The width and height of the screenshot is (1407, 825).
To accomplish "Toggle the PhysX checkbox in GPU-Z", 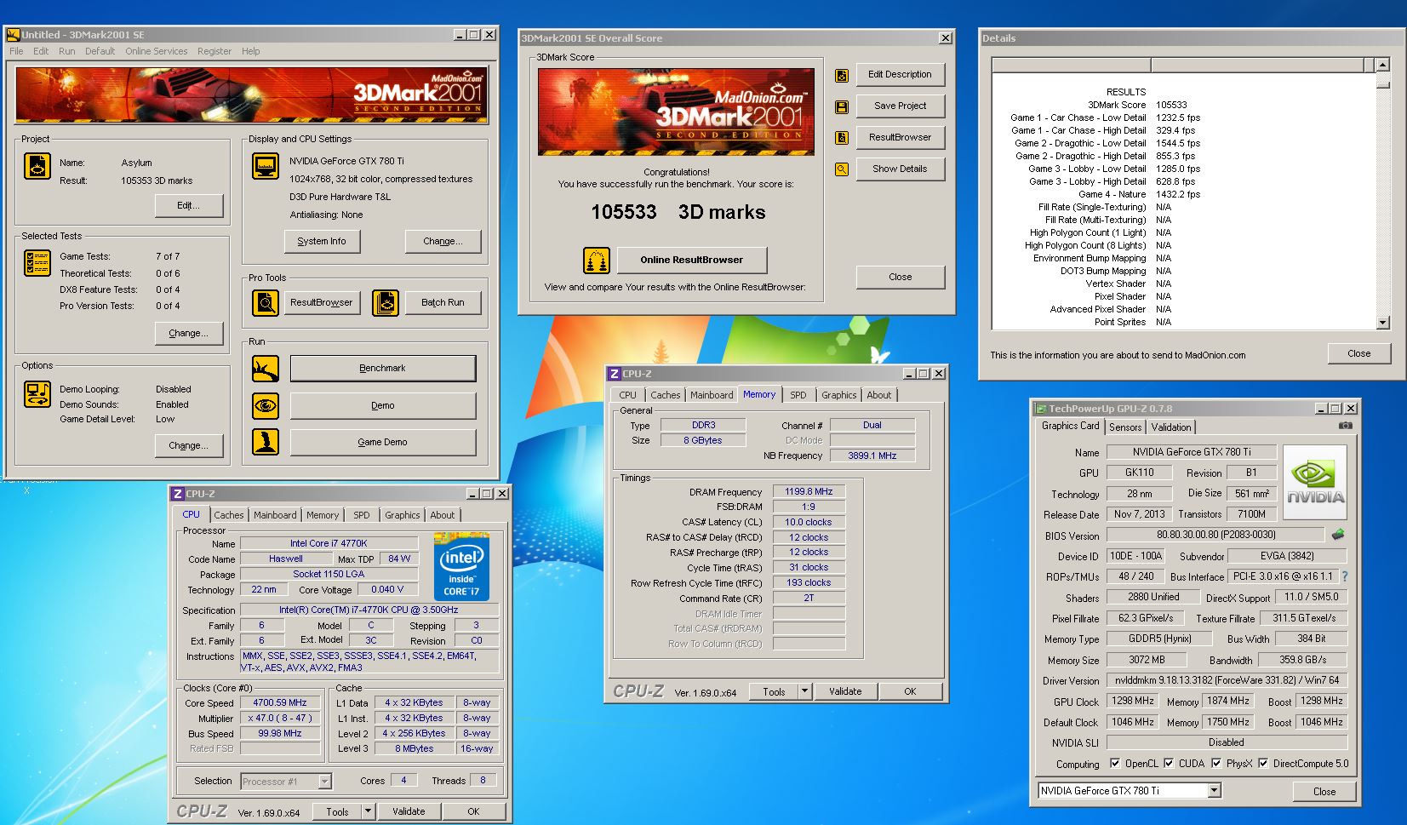I will tap(1216, 763).
